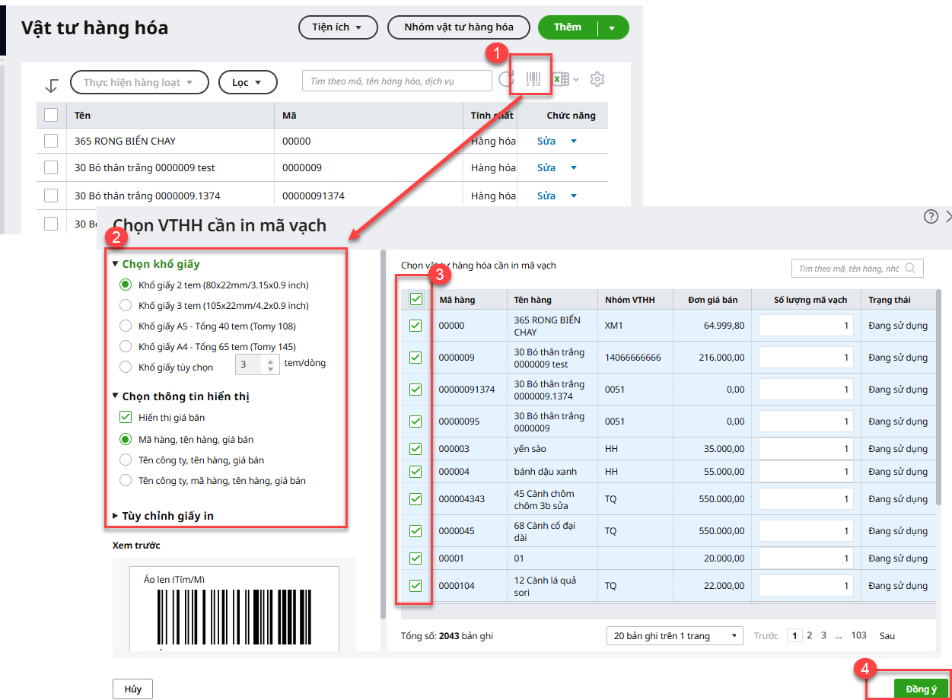Open the table settings gear icon
Image resolution: width=952 pixels, height=700 pixels.
(597, 79)
